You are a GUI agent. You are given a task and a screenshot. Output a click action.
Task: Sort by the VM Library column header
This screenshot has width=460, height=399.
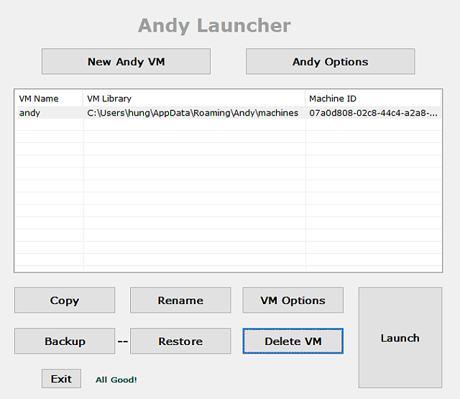click(x=194, y=98)
